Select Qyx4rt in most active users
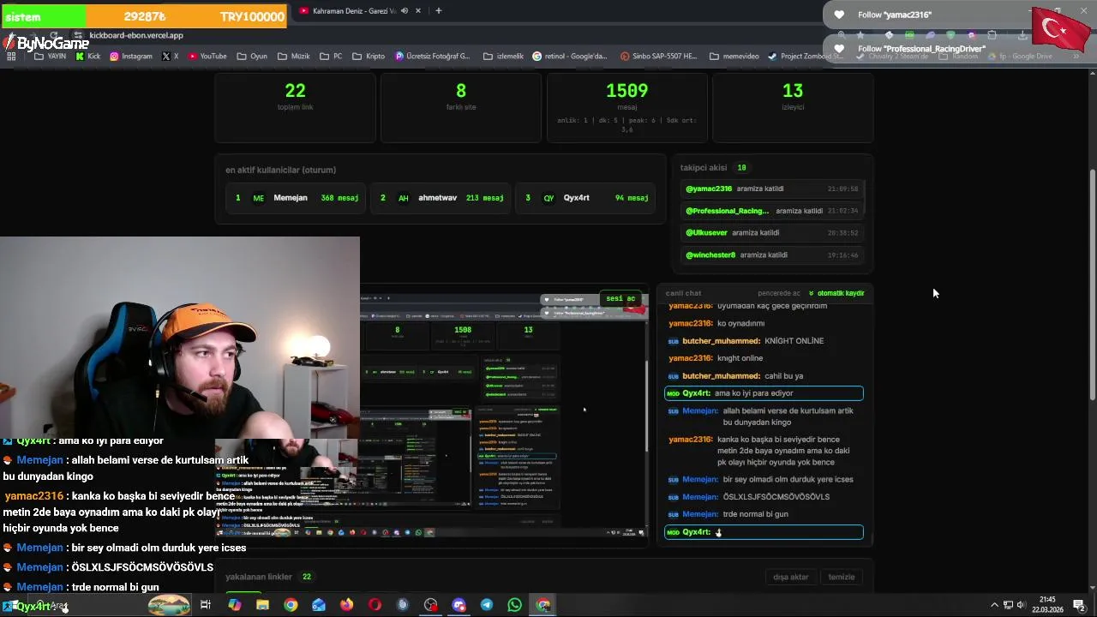The height and width of the screenshot is (617, 1097). pyautogui.click(x=587, y=198)
